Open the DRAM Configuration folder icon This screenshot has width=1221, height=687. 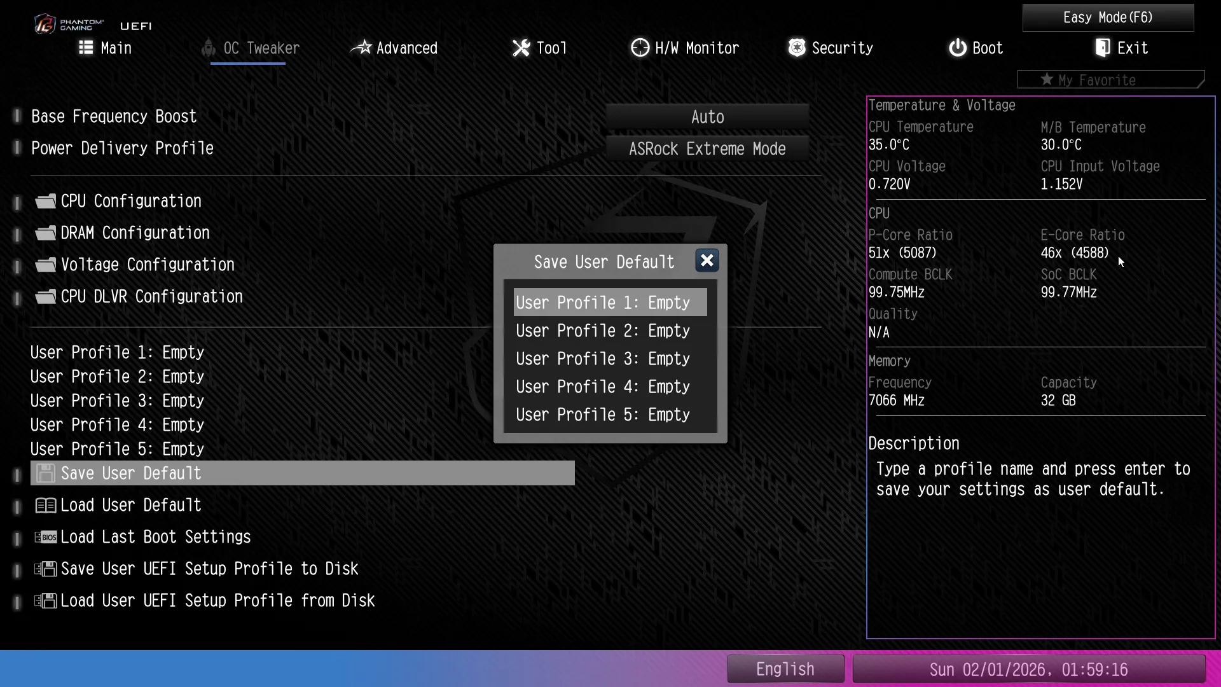[x=45, y=233]
